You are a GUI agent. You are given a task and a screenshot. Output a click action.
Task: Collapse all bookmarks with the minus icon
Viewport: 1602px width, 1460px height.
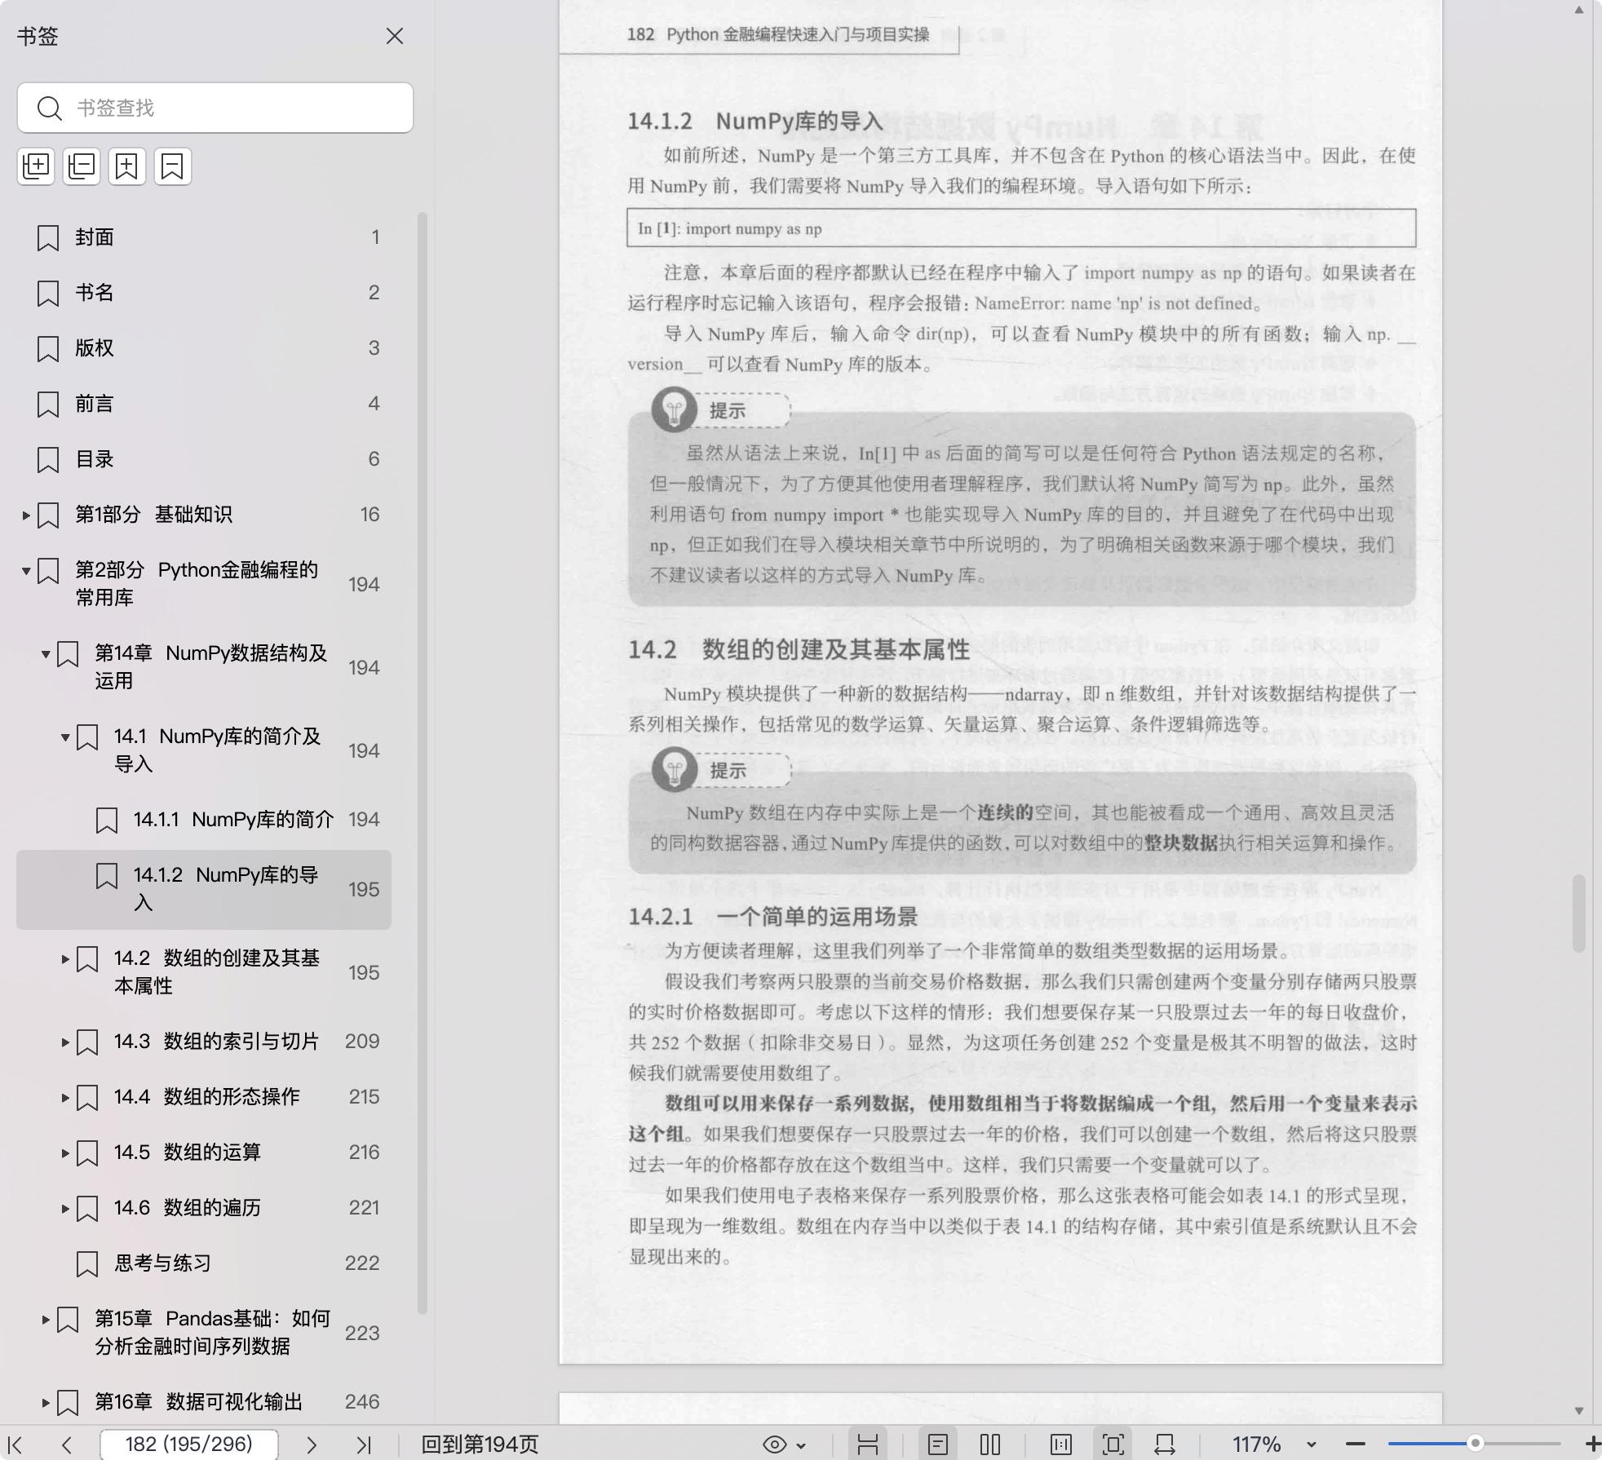pyautogui.click(x=82, y=166)
